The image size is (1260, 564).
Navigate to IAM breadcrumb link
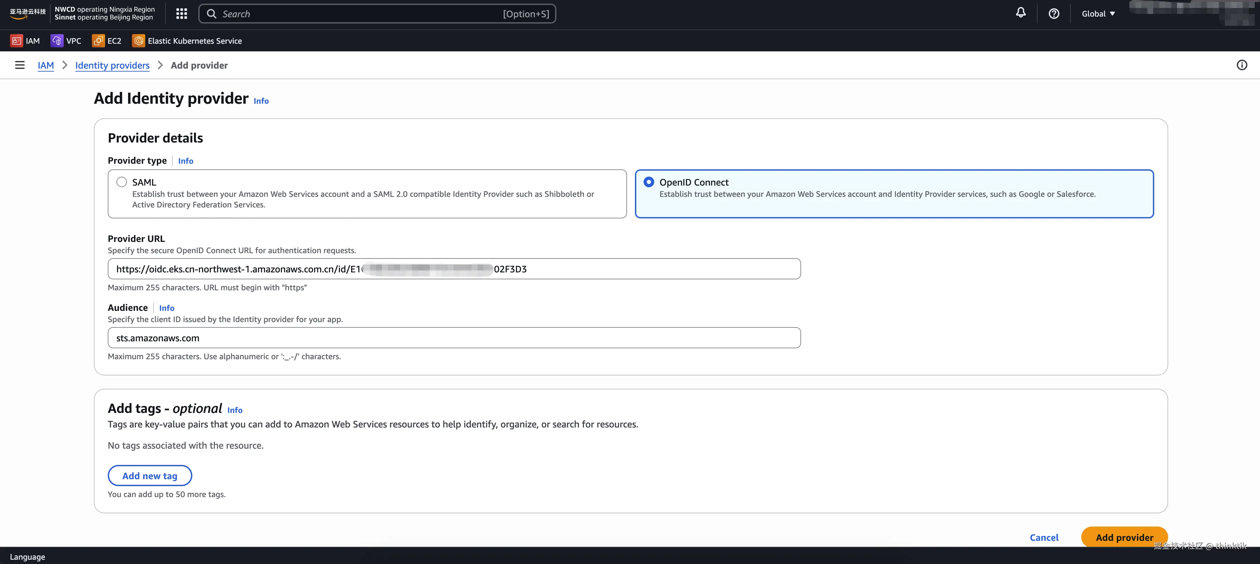click(45, 66)
